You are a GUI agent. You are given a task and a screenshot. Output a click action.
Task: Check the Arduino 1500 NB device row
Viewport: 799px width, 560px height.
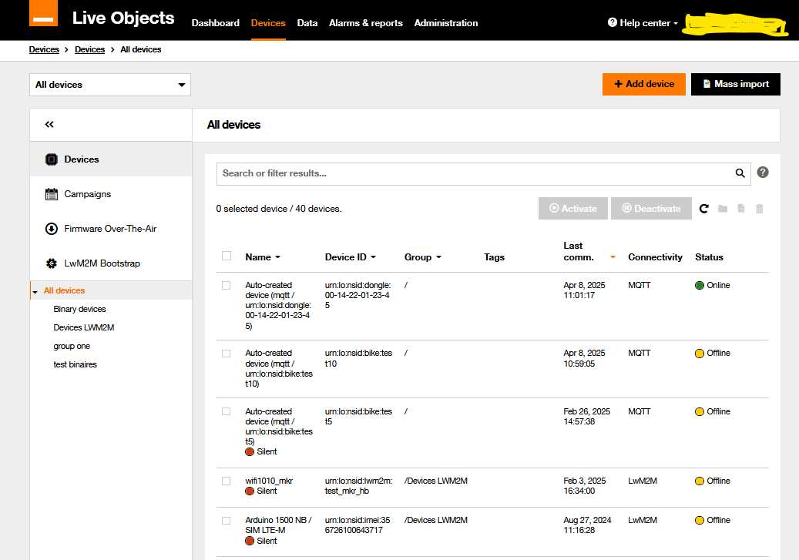pos(227,521)
